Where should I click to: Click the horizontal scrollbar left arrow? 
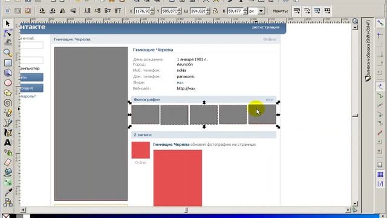tap(23, 210)
